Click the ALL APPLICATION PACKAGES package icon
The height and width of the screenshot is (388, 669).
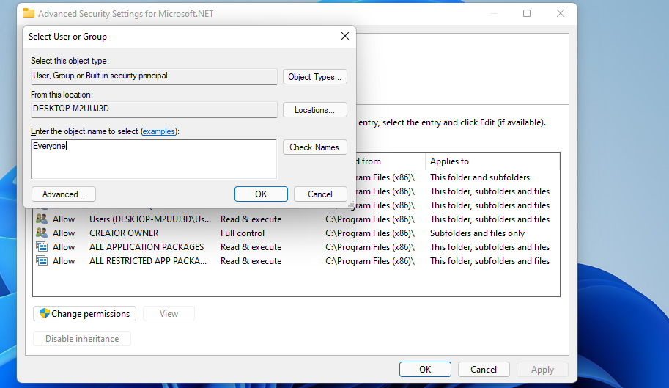pyautogui.click(x=42, y=247)
